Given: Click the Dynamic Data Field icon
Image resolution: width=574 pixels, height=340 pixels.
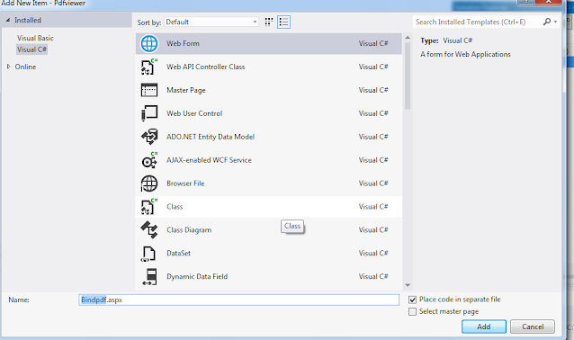Looking at the screenshot, I should (x=149, y=277).
